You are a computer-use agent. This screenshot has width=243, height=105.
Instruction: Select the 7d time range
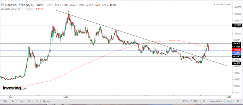(29, 101)
